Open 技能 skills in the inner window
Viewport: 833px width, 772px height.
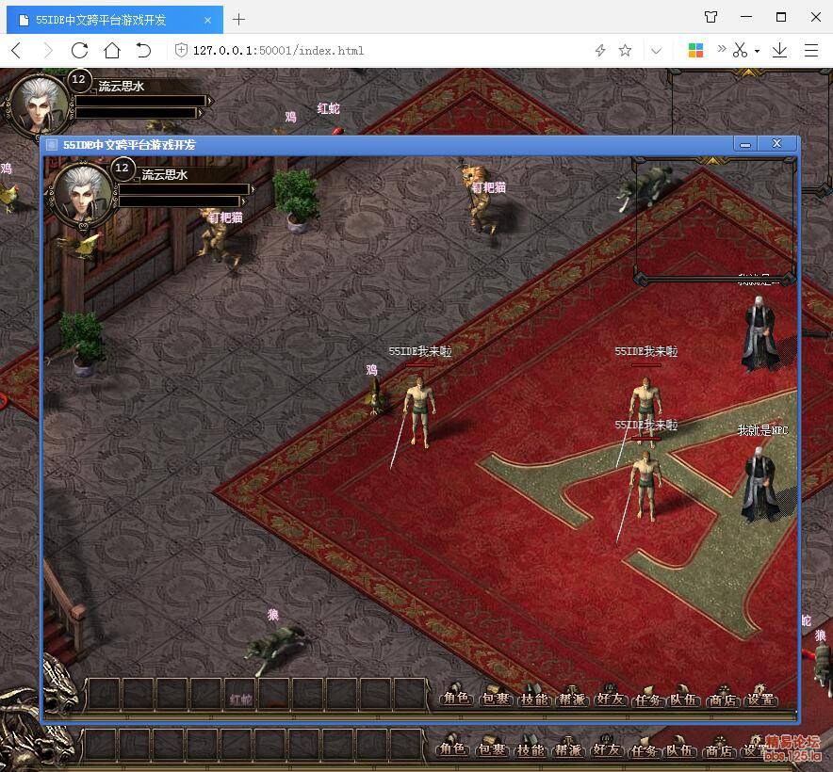[534, 699]
